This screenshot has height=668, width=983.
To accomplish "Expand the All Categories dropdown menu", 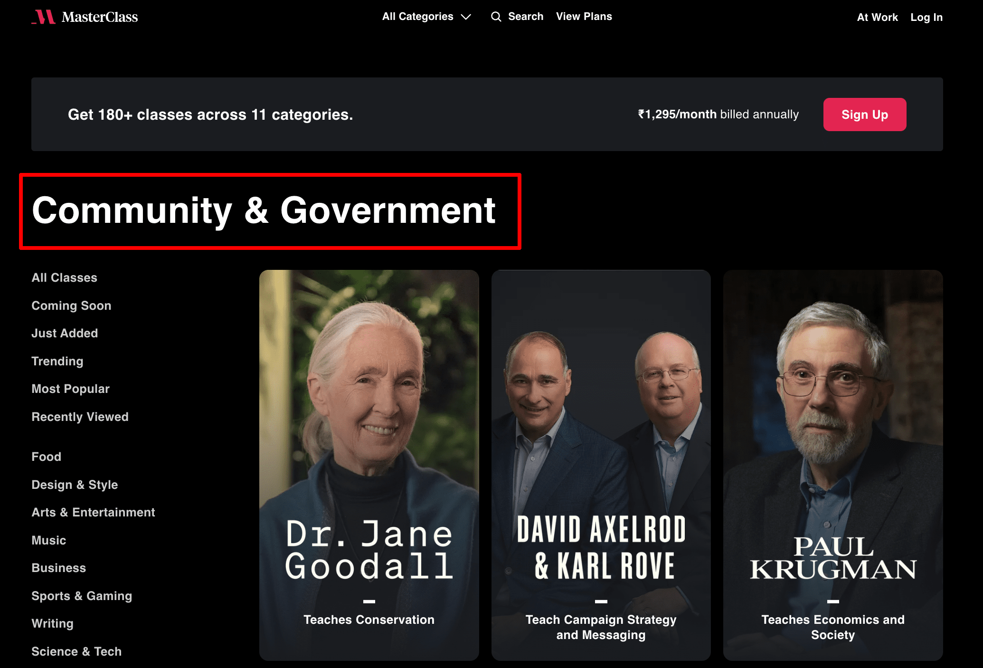I will tap(425, 17).
